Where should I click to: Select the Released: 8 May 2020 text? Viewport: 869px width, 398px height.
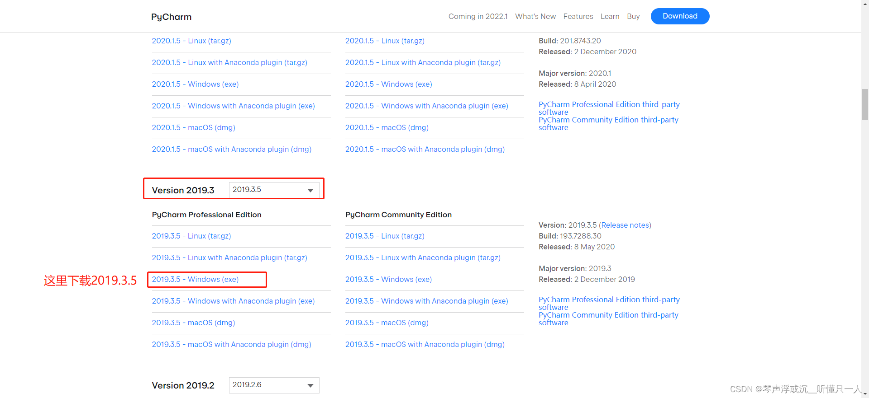[577, 247]
